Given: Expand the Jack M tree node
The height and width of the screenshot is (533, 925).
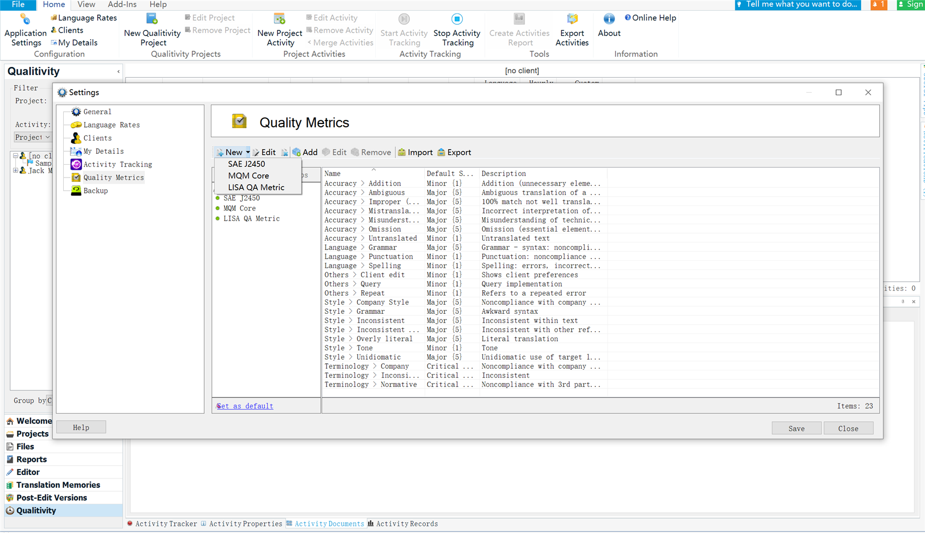Looking at the screenshot, I should click(15, 170).
